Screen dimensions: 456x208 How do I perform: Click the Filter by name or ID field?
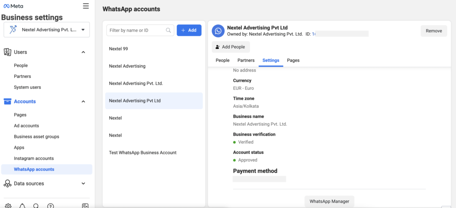coord(140,30)
